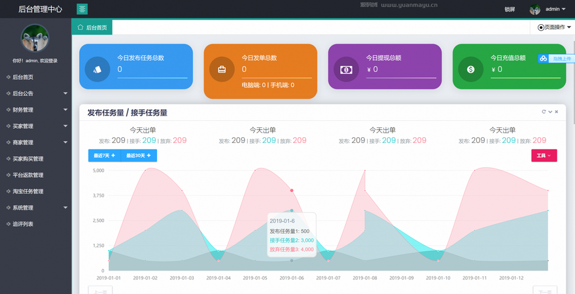
Task: Click 下一页 button below chart
Action: 545,291
